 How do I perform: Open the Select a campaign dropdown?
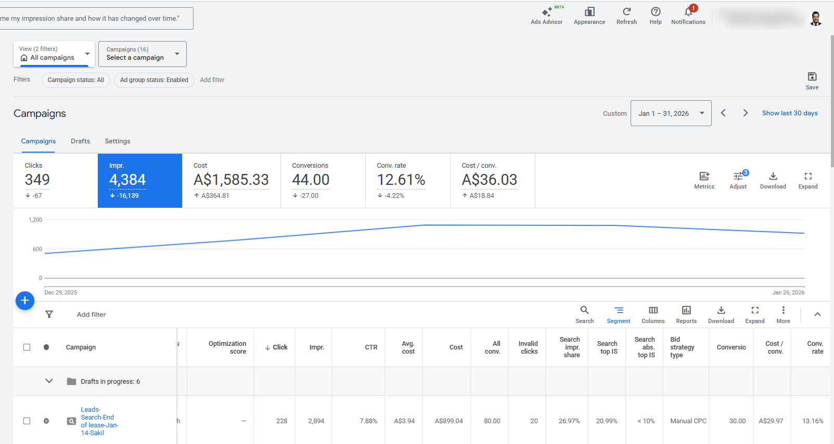click(x=143, y=54)
